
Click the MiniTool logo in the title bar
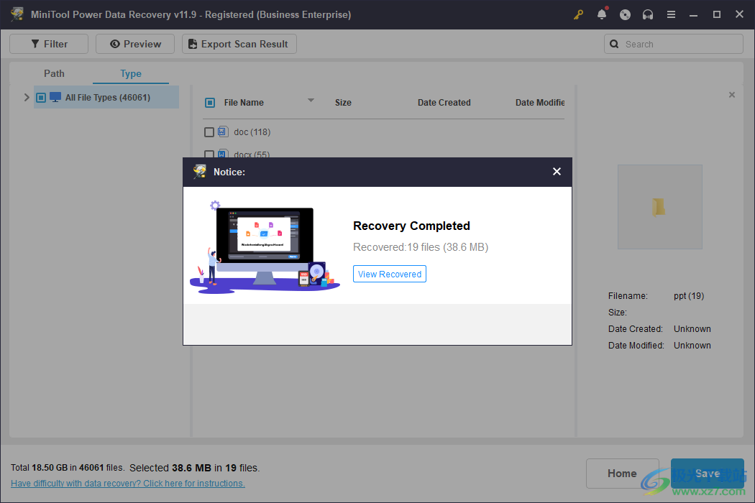tap(17, 14)
